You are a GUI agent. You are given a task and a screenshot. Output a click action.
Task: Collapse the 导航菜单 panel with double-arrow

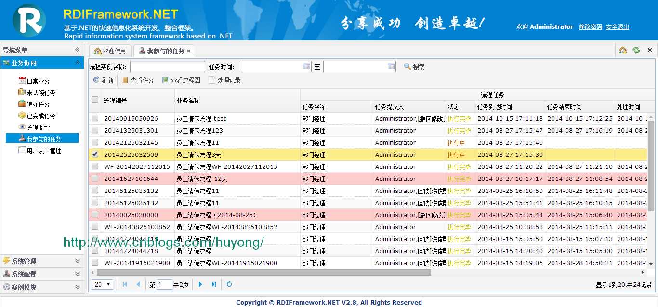[x=77, y=50]
